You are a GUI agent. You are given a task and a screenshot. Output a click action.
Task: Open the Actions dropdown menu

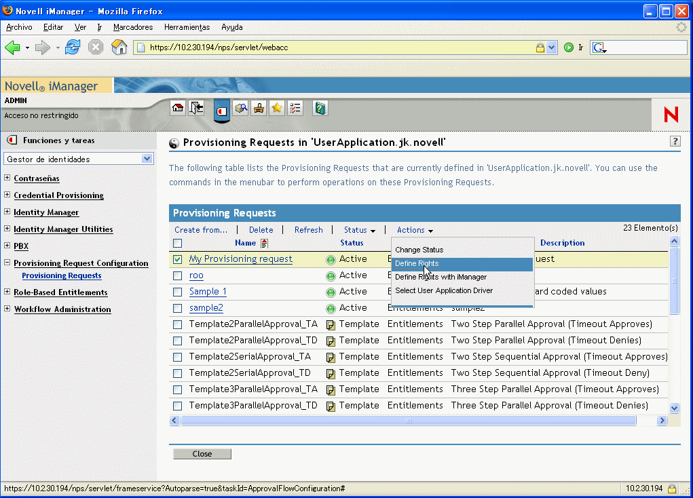click(415, 230)
